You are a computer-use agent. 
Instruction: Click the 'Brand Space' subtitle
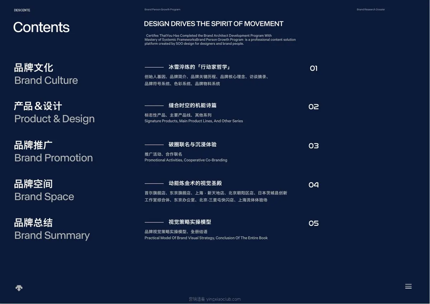(x=44, y=196)
